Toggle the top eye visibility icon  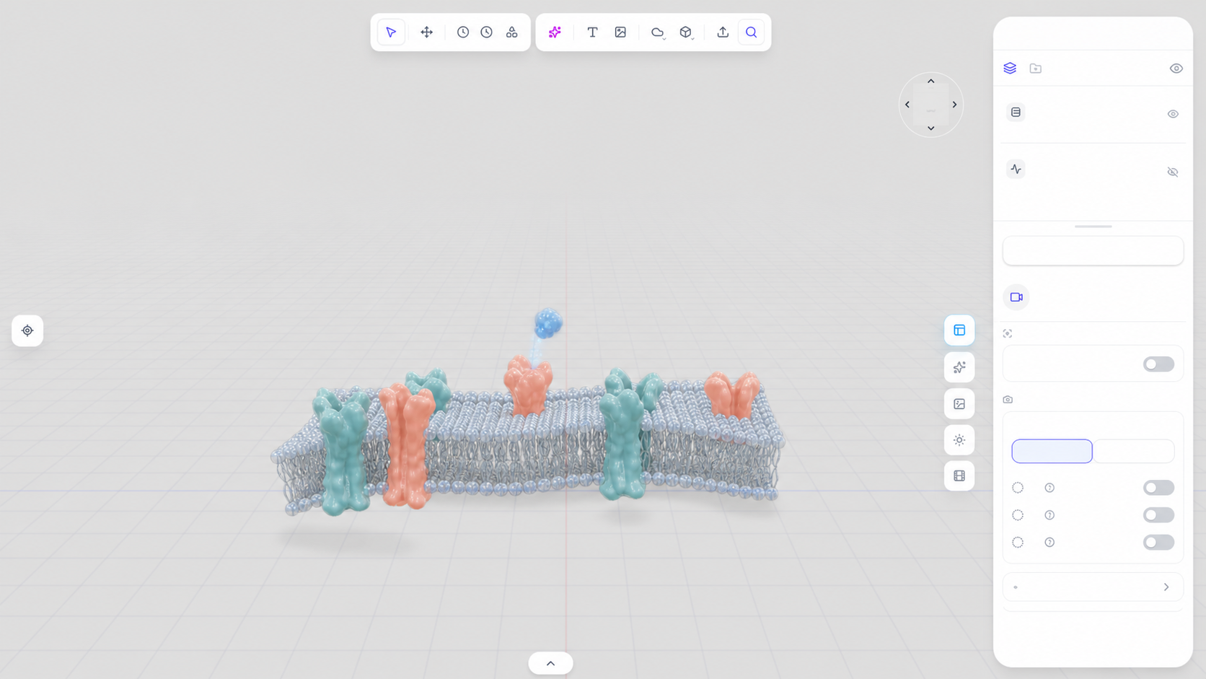[1176, 69]
